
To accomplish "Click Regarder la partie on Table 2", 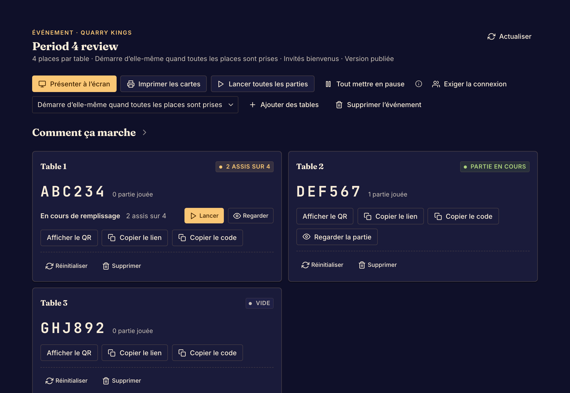I will (x=337, y=237).
